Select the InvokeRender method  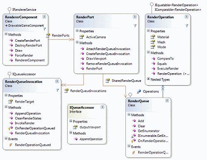(25, 123)
